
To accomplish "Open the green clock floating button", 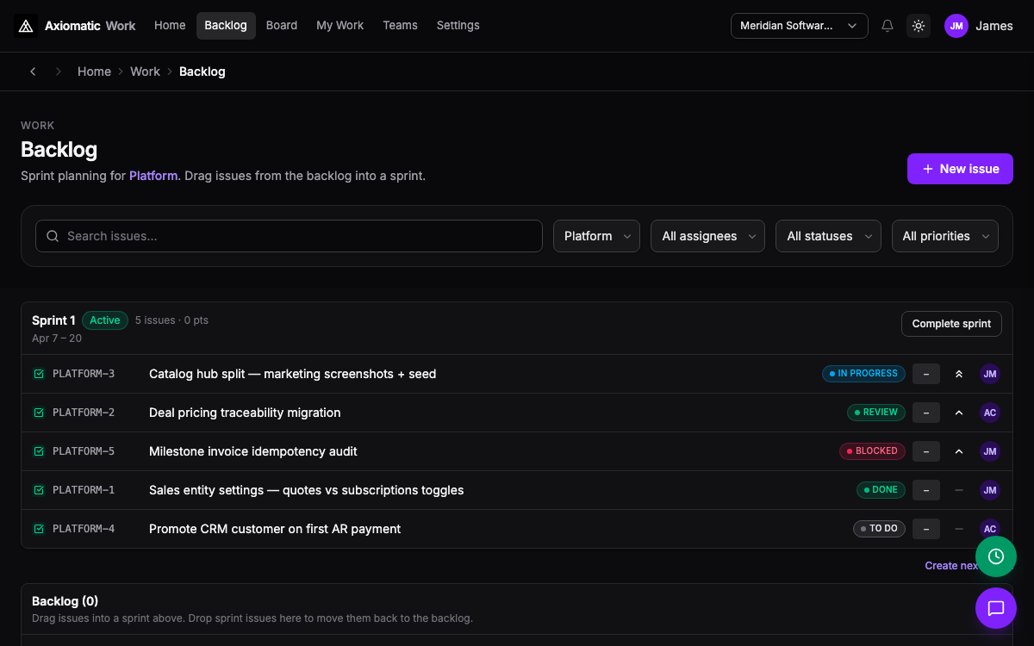I will (x=996, y=556).
